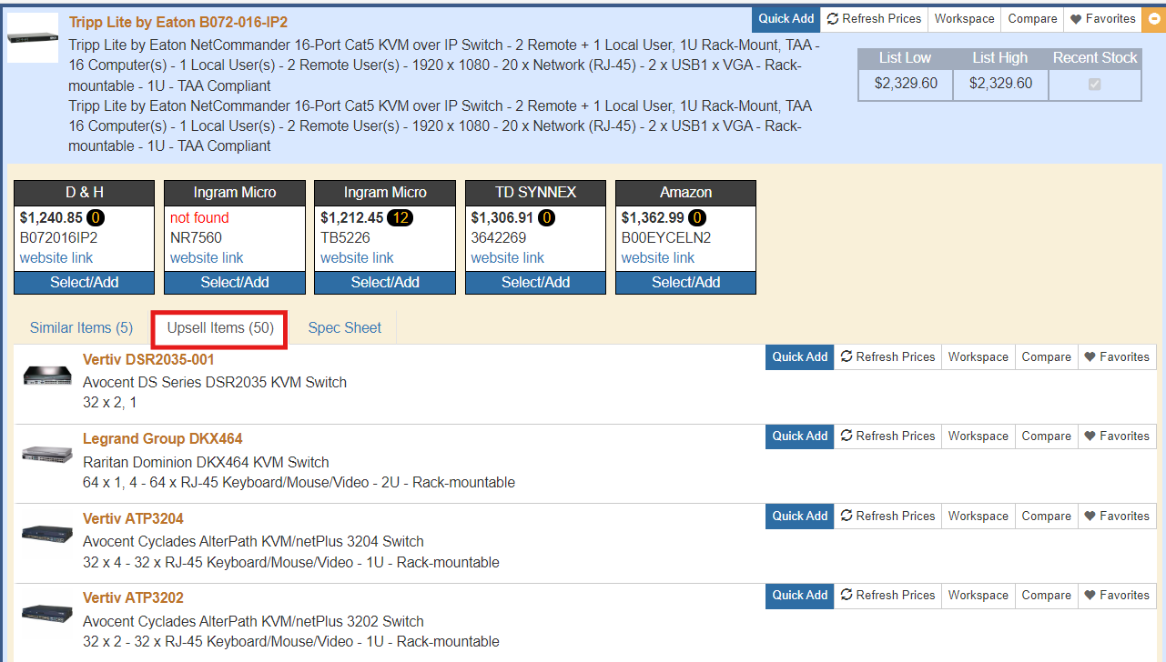1166x662 pixels.
Task: Click the Vertiv ATP3204 product thumbnail
Action: click(47, 533)
